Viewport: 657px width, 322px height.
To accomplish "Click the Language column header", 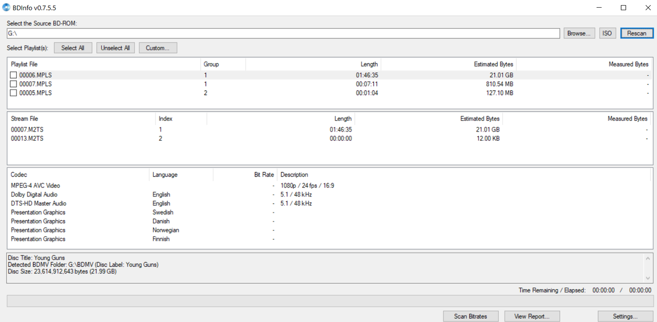I will [181, 175].
